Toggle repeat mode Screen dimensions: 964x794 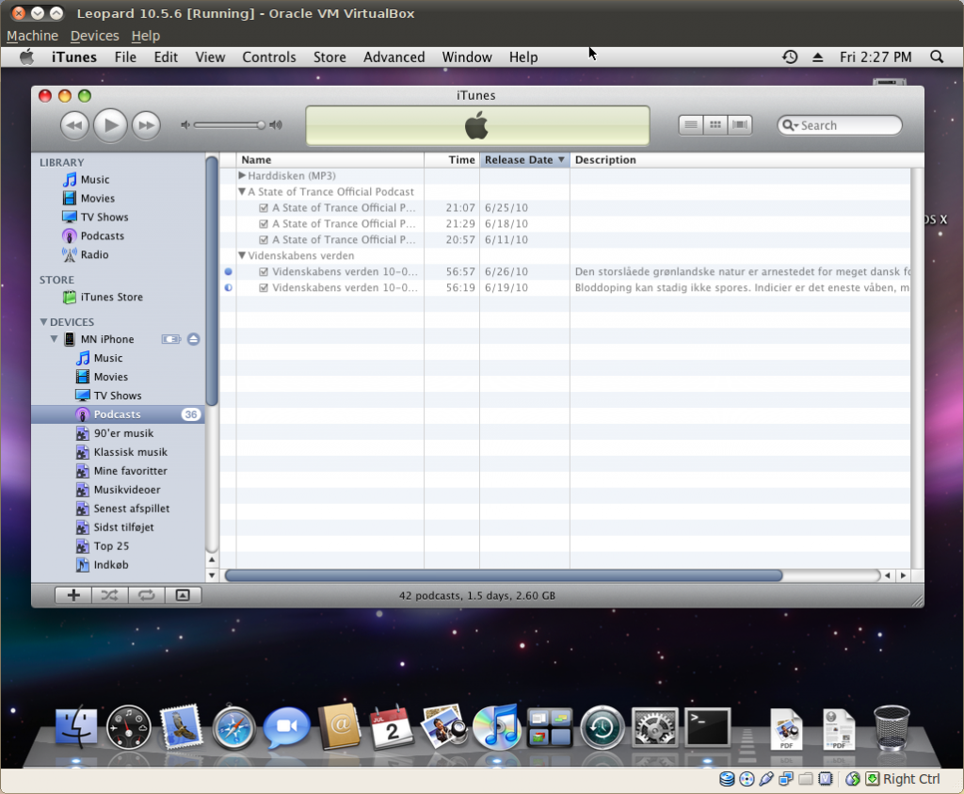coord(146,595)
